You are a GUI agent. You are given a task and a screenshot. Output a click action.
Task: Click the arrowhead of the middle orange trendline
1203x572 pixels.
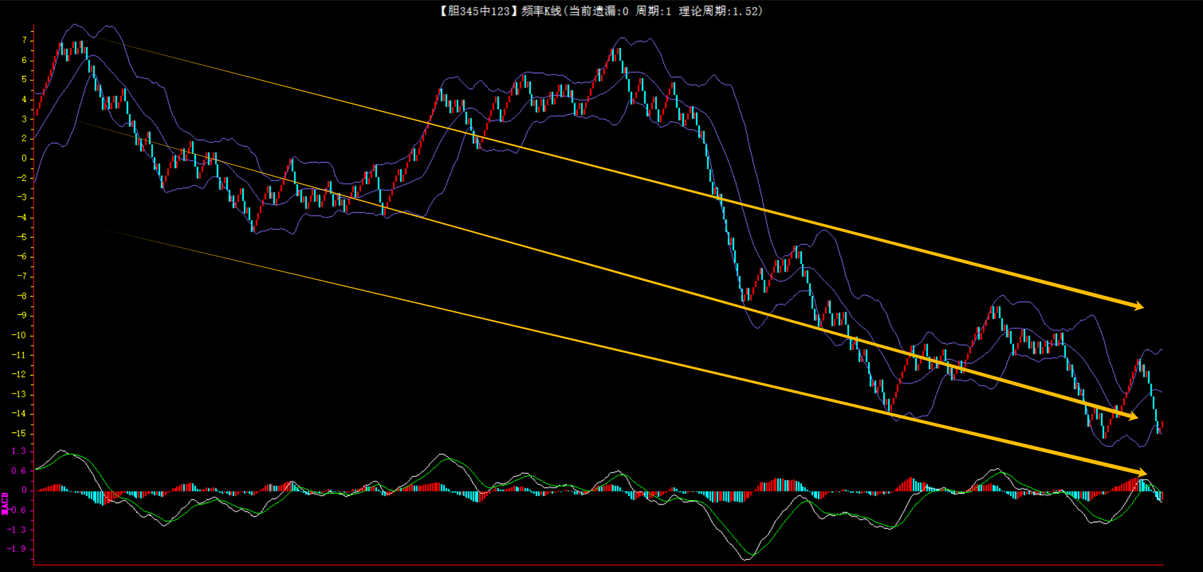(1132, 417)
